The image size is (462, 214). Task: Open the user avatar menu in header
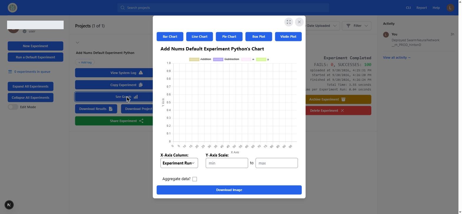(450, 8)
